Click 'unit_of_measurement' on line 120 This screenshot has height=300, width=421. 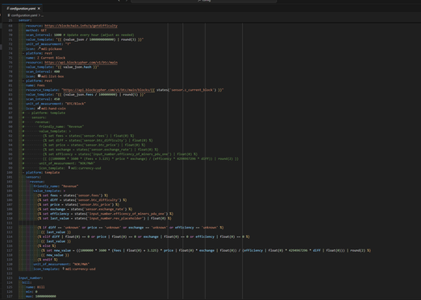(52, 264)
